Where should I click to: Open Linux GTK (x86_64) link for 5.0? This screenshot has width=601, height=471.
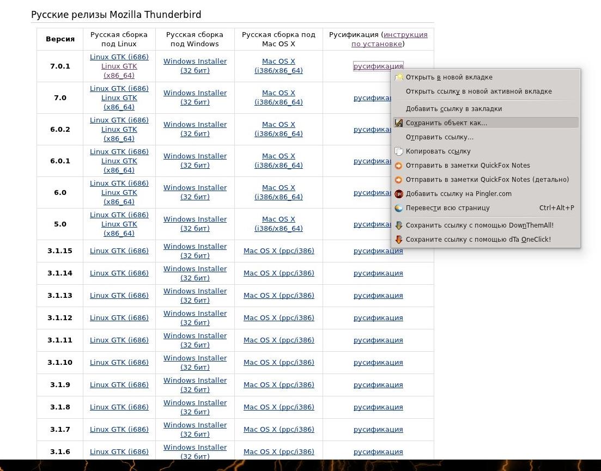click(119, 229)
